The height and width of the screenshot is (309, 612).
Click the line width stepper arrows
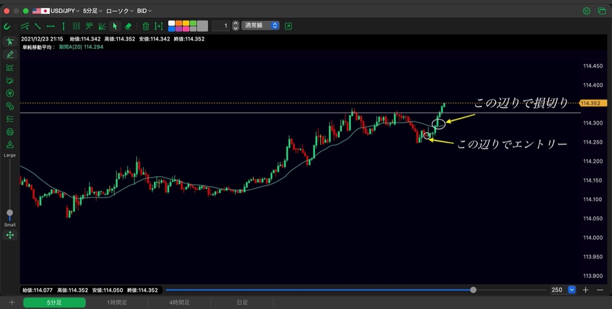coord(236,25)
